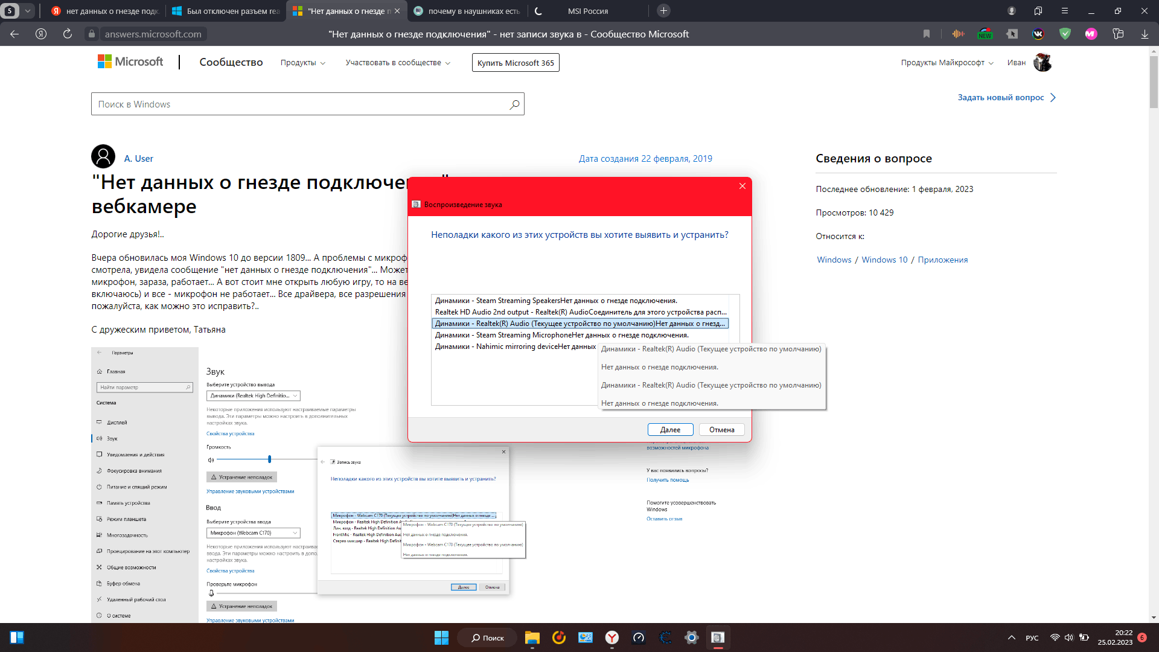This screenshot has height=652, width=1159.
Task: Click Сообщество navigation item
Action: point(231,62)
